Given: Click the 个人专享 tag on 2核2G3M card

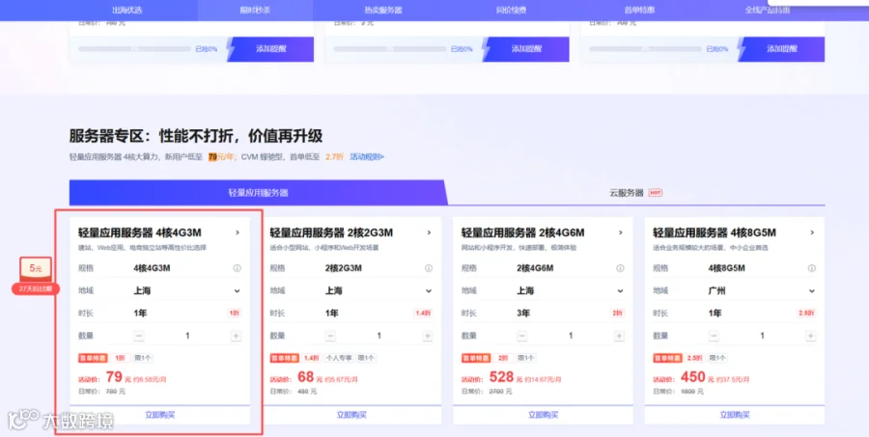Looking at the screenshot, I should [x=339, y=358].
